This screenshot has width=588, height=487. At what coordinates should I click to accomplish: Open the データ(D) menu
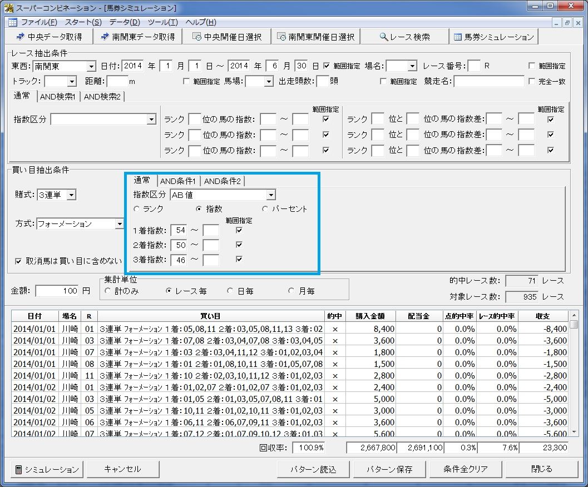click(x=125, y=22)
